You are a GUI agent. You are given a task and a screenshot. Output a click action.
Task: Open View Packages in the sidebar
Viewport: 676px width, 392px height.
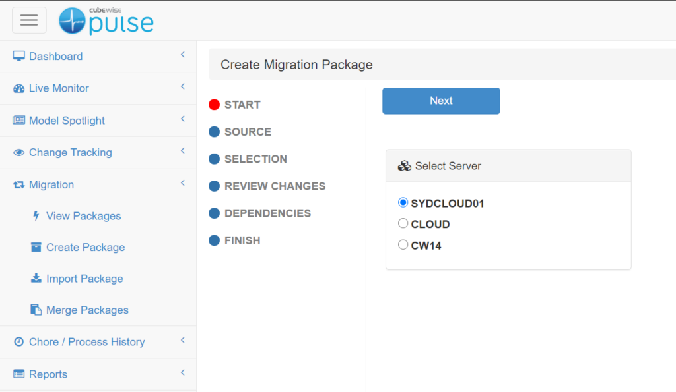83,216
